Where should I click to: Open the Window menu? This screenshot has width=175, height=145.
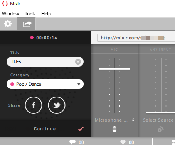point(10,14)
